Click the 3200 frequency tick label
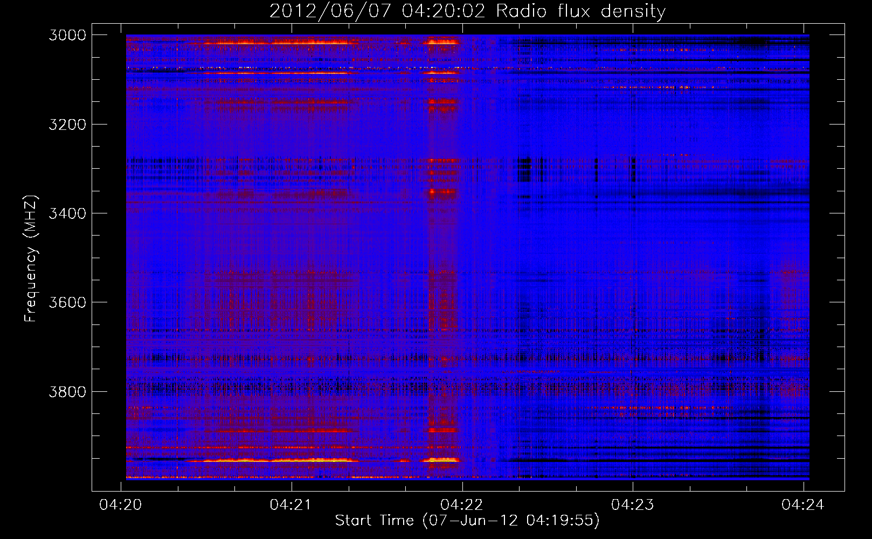This screenshot has width=872, height=539. pyautogui.click(x=67, y=125)
